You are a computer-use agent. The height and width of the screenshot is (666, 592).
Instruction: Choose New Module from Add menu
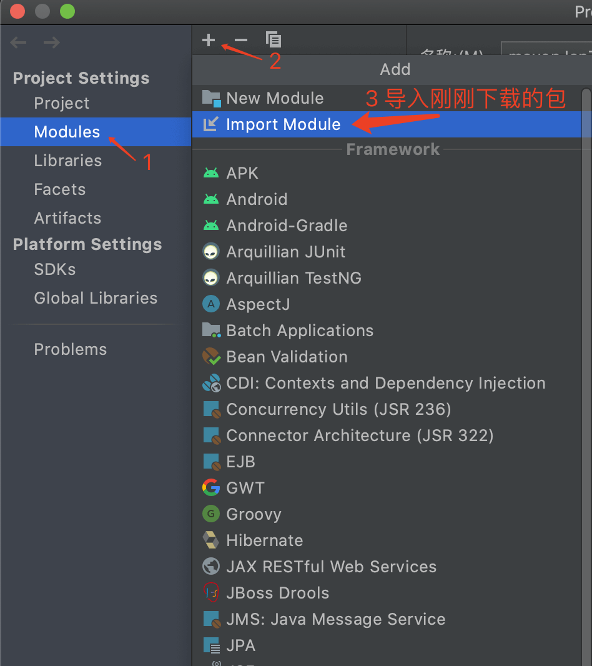point(387,98)
